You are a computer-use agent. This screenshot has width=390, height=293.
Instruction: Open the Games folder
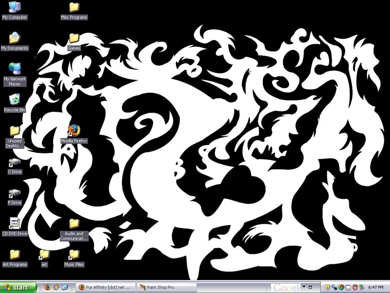point(73,39)
